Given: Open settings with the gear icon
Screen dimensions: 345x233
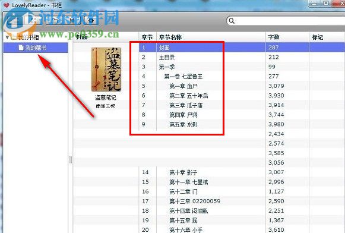Looking at the screenshot, I should point(91,21).
